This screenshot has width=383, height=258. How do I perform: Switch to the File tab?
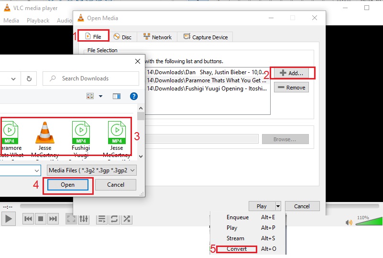[x=93, y=36]
